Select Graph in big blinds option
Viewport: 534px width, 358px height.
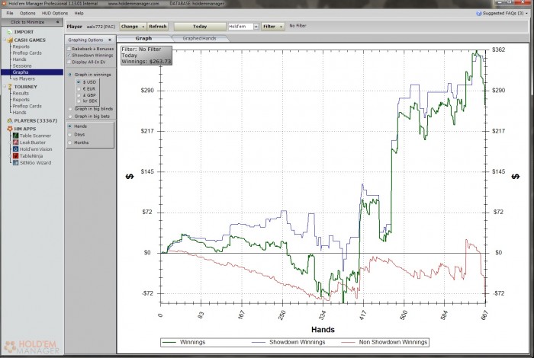[70, 109]
